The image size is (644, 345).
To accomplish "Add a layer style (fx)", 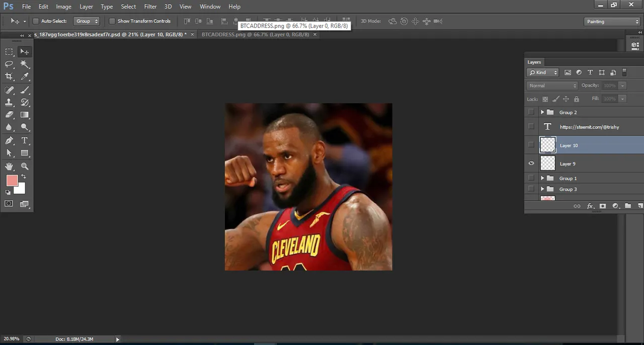I will point(590,206).
